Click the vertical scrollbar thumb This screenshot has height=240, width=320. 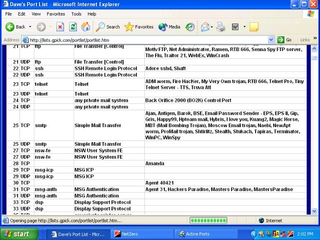coord(314,57)
